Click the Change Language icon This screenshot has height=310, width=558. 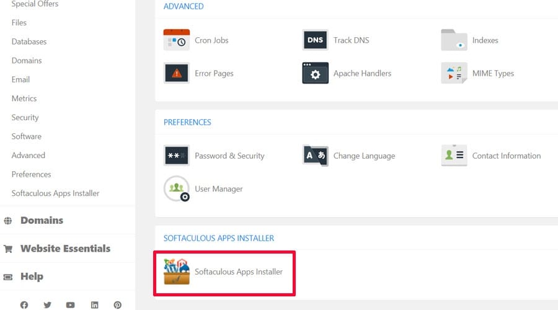coord(316,156)
